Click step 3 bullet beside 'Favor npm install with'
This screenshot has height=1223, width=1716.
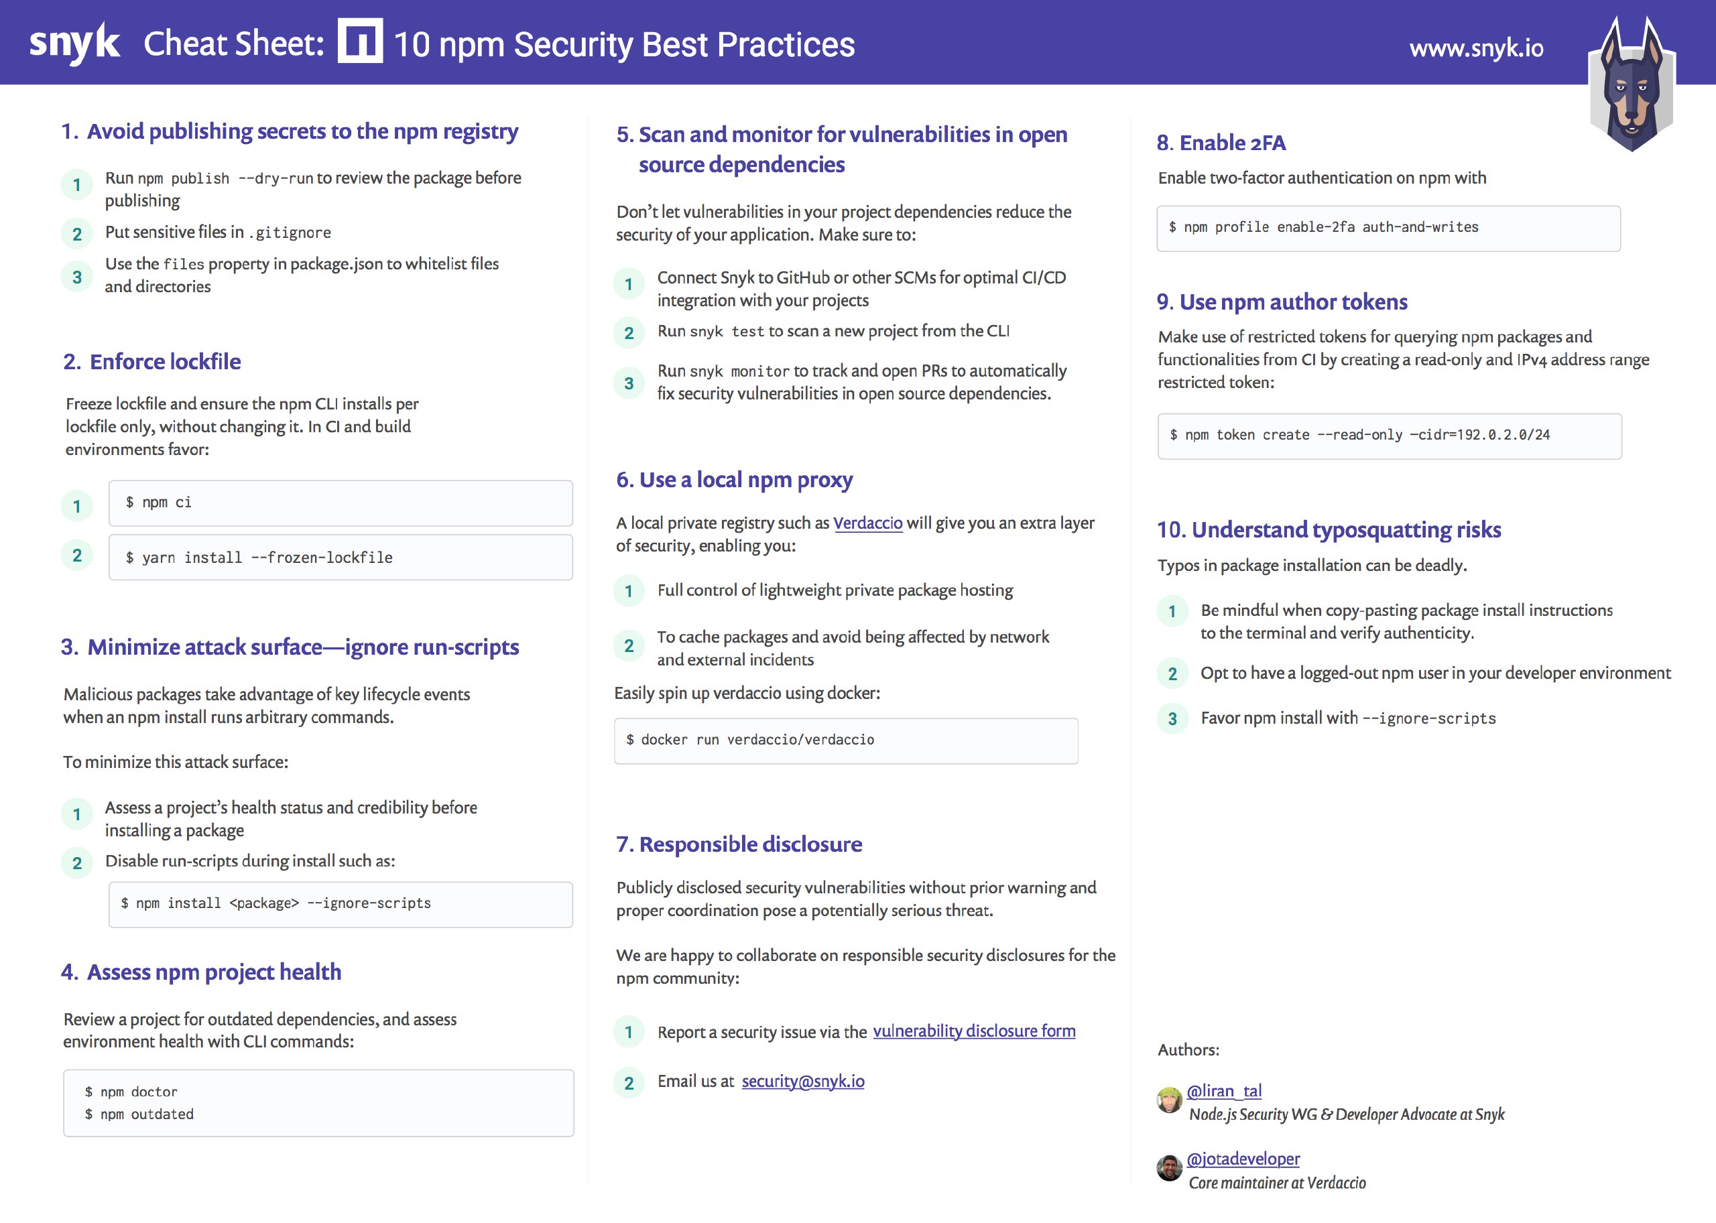click(x=1172, y=718)
